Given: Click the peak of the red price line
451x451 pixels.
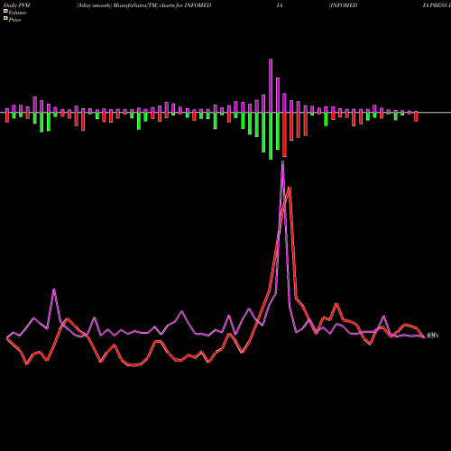Looking at the screenshot, I should coord(290,188).
